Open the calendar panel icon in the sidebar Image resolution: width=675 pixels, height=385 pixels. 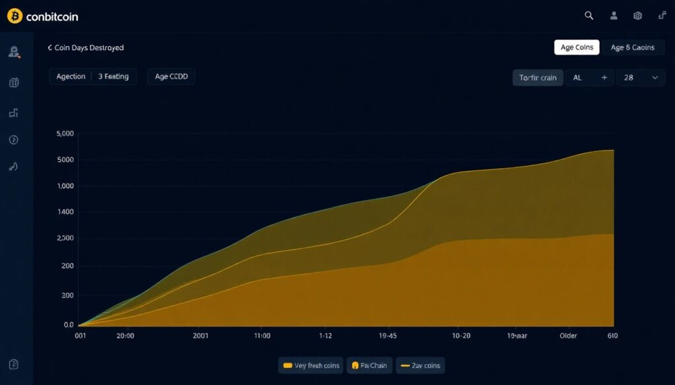point(13,82)
